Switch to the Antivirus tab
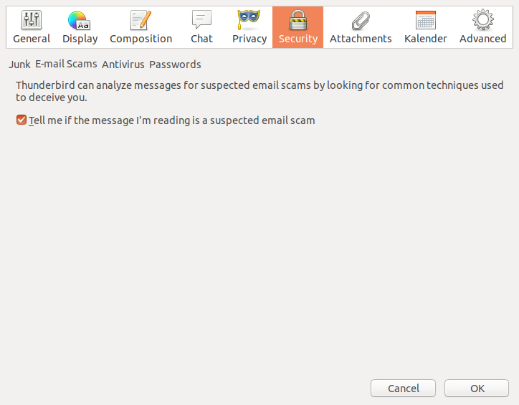This screenshot has height=405, width=519. [x=123, y=65]
